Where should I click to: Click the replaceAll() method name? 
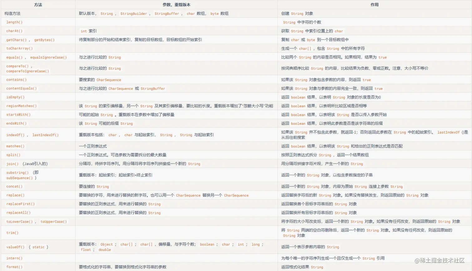click(18, 213)
